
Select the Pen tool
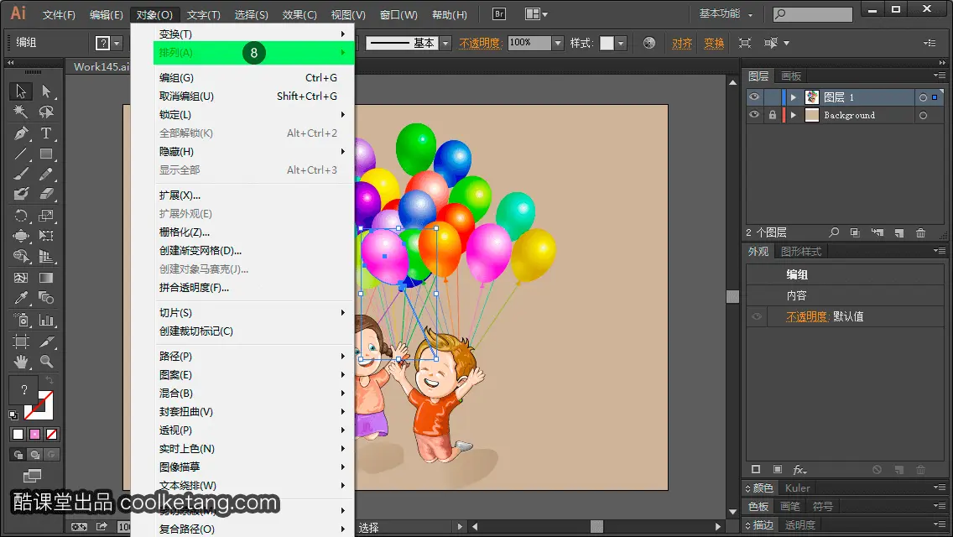[x=21, y=133]
